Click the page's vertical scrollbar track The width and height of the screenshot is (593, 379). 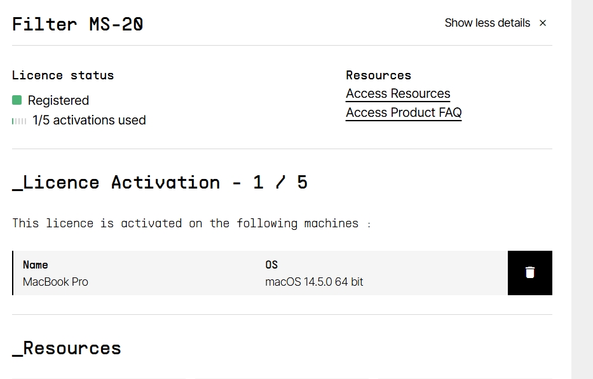tap(582, 190)
